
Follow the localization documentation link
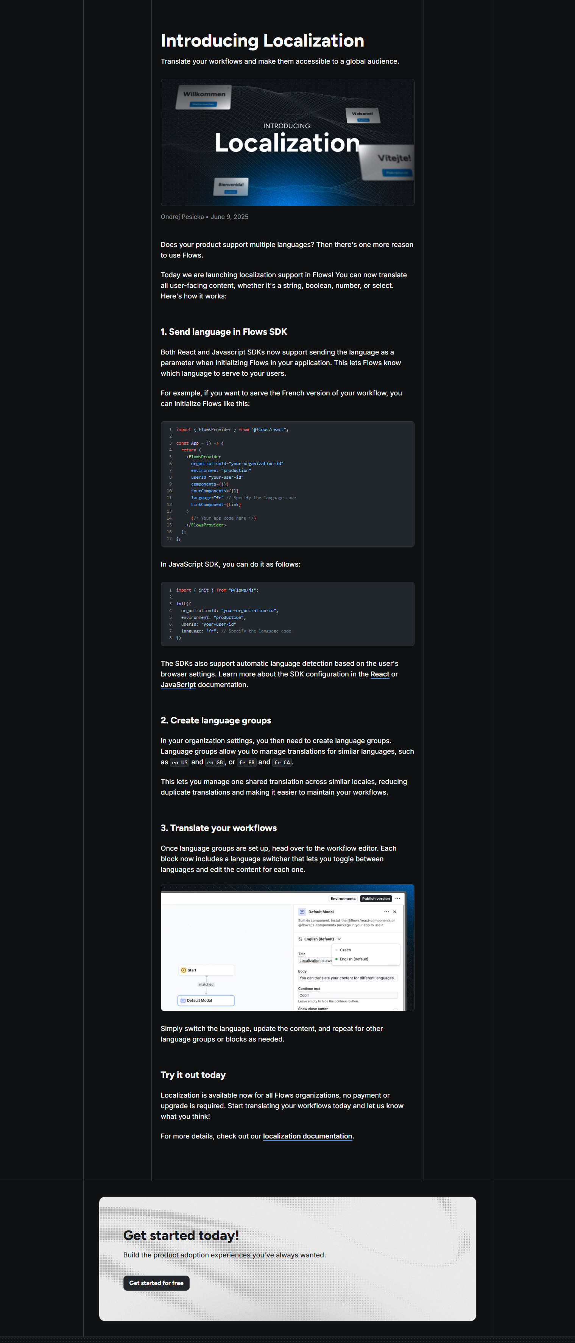[x=308, y=1136]
